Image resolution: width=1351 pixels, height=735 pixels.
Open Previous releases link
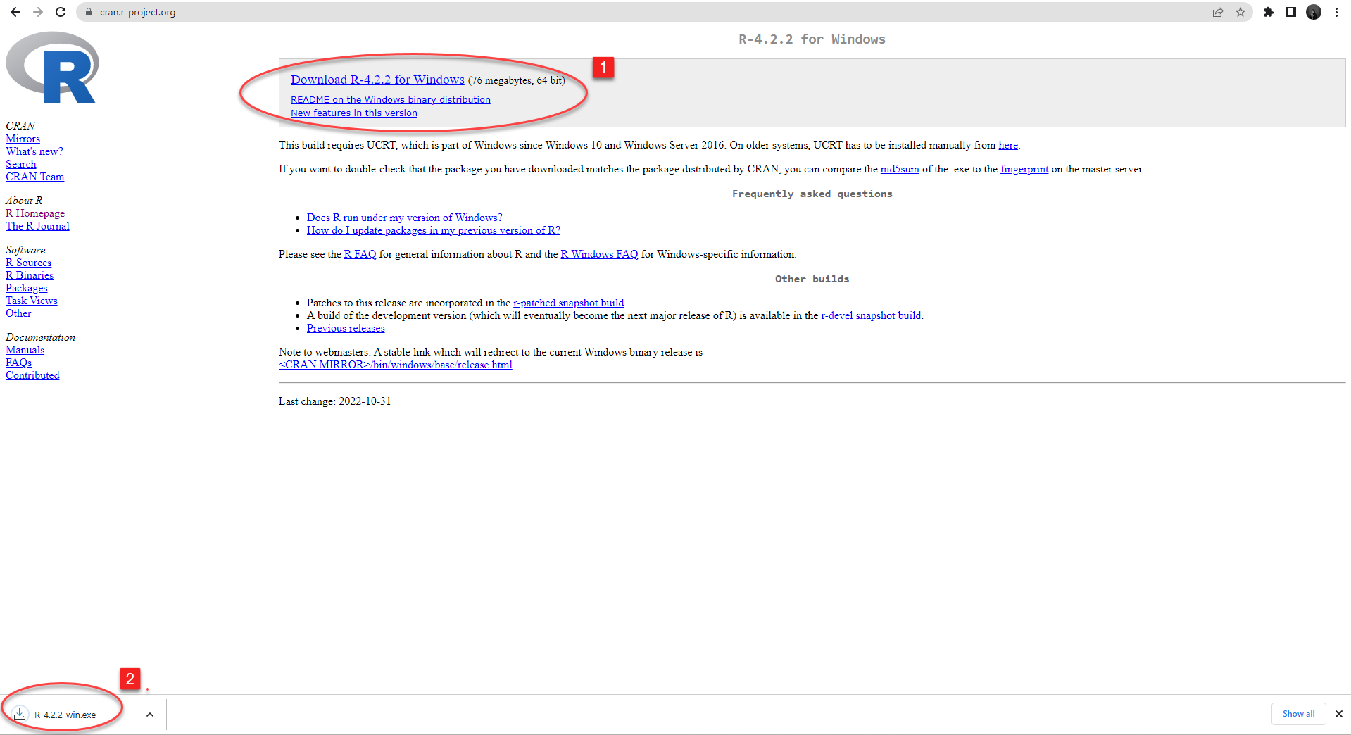tap(346, 328)
